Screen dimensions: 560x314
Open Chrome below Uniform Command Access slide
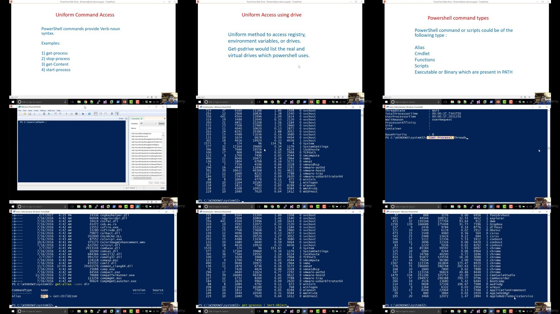[86, 102]
